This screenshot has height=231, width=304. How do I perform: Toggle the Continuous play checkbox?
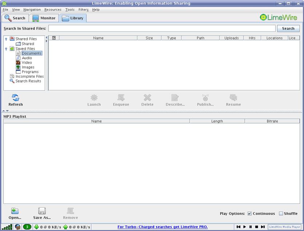249,214
